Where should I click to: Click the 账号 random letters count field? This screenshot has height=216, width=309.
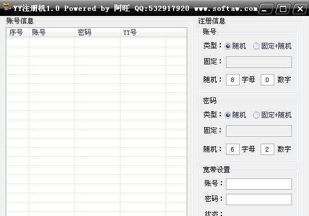(x=233, y=80)
